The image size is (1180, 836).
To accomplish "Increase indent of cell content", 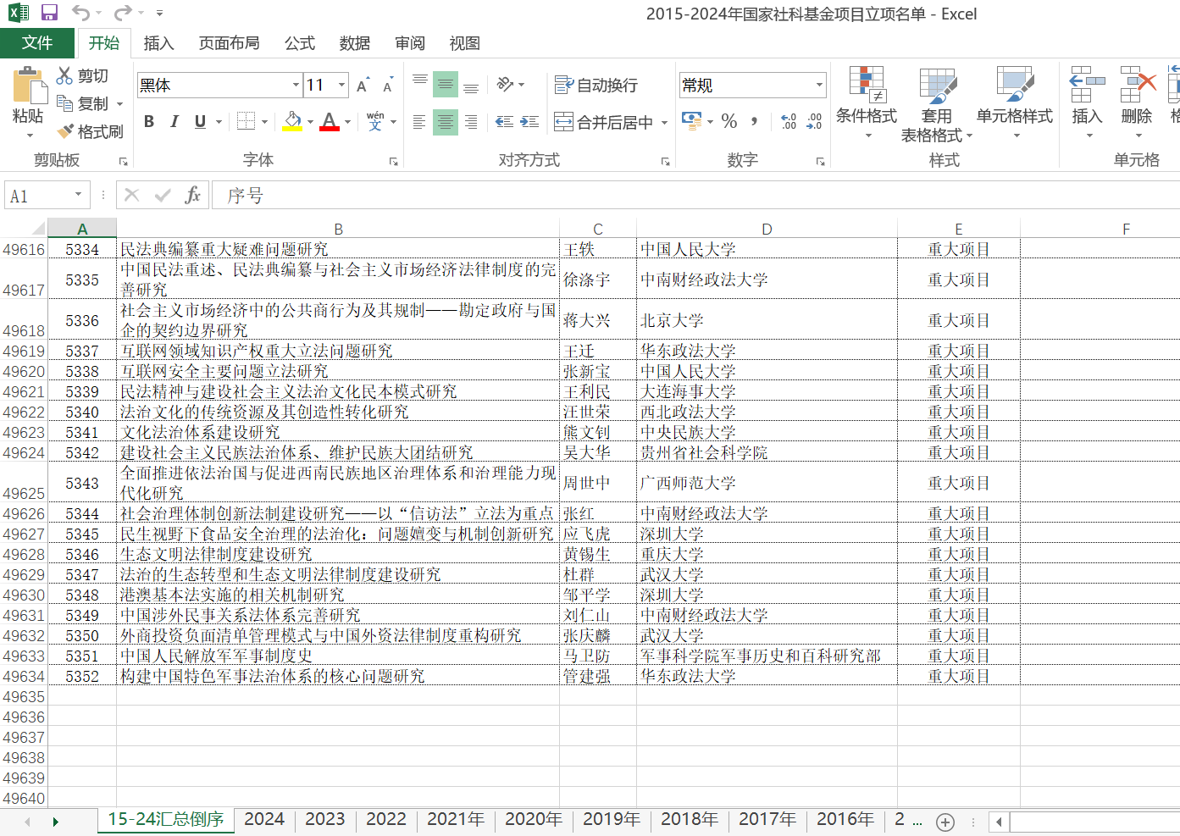I will click(530, 122).
